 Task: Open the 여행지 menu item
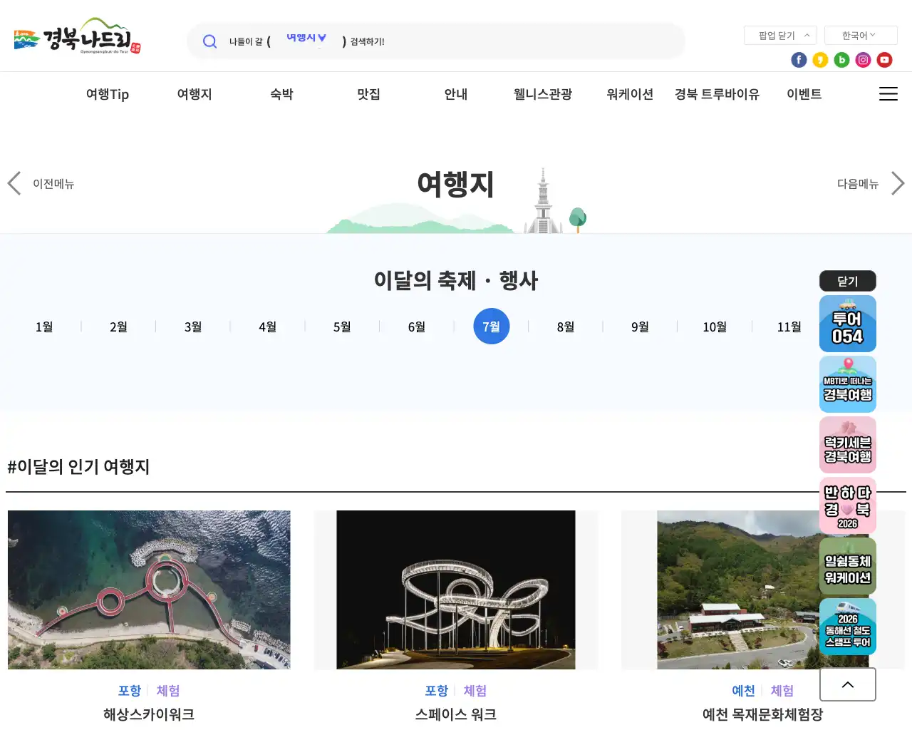pos(195,94)
